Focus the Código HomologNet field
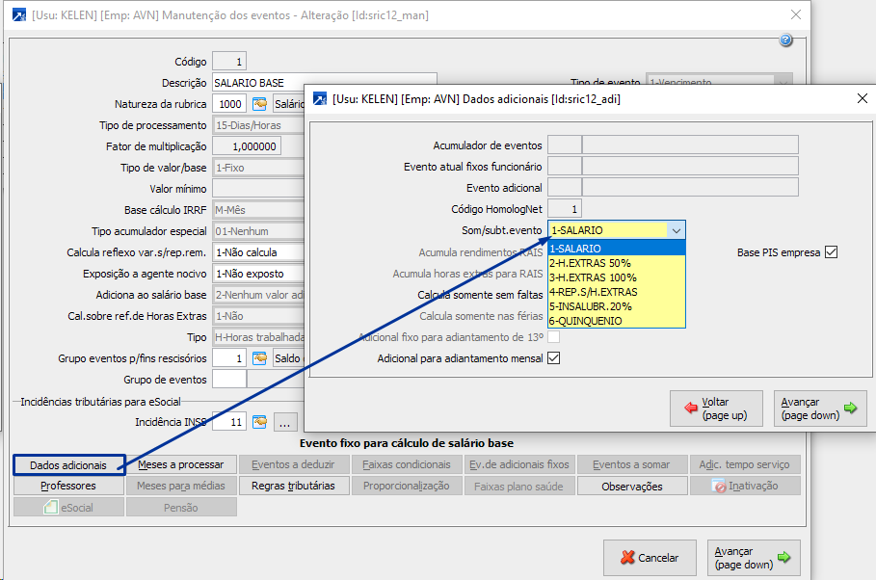 coord(565,209)
